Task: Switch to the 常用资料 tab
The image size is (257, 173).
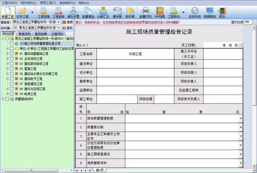Action: pos(25,34)
